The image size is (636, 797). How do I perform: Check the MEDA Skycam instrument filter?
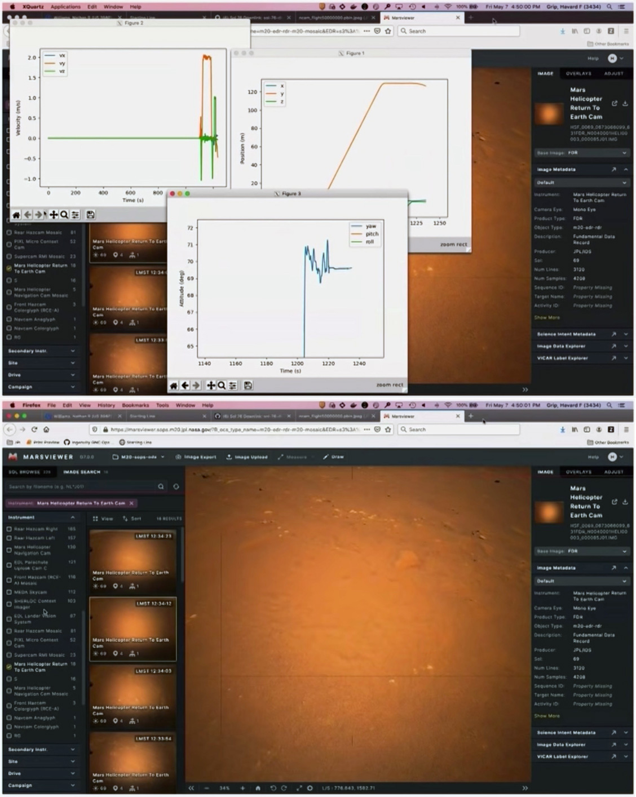(x=9, y=592)
